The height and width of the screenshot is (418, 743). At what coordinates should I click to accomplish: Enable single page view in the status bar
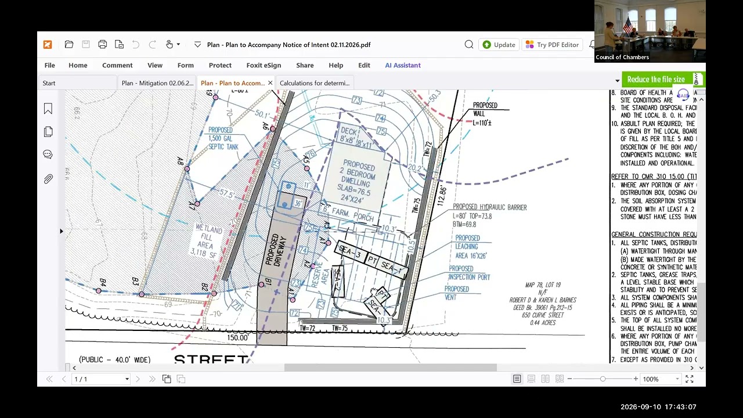click(x=517, y=379)
